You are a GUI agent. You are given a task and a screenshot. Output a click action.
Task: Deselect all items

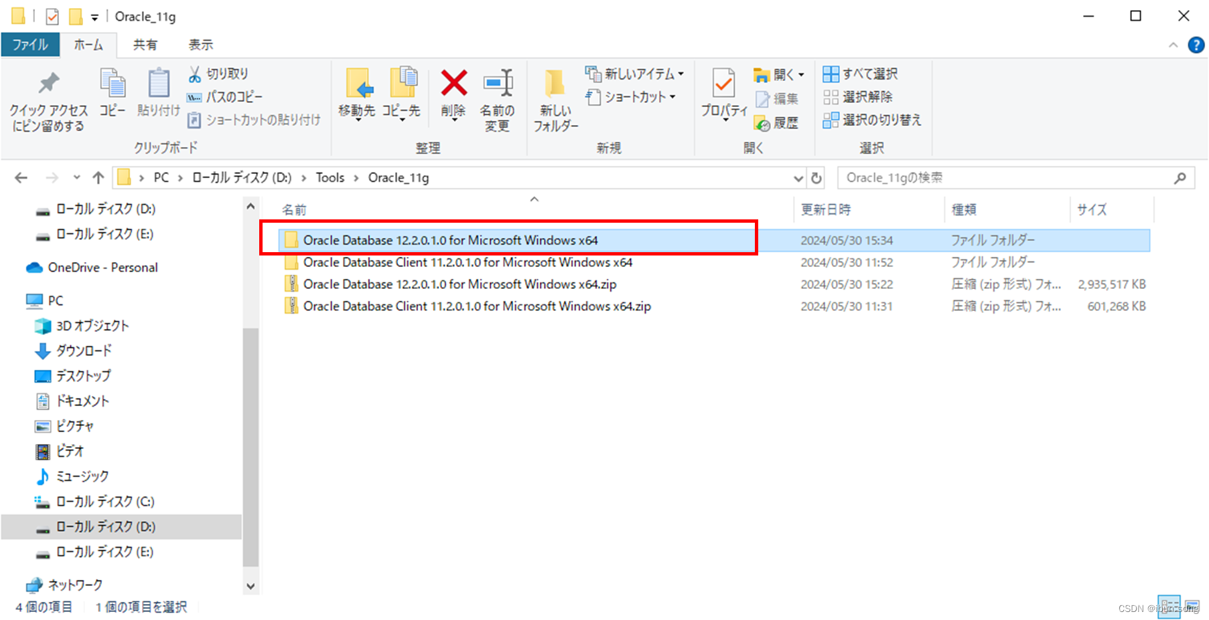858,97
